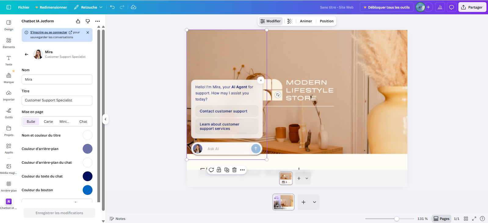Open the Design sidebar tab
Viewport: 488px width, 223px height.
[9, 25]
